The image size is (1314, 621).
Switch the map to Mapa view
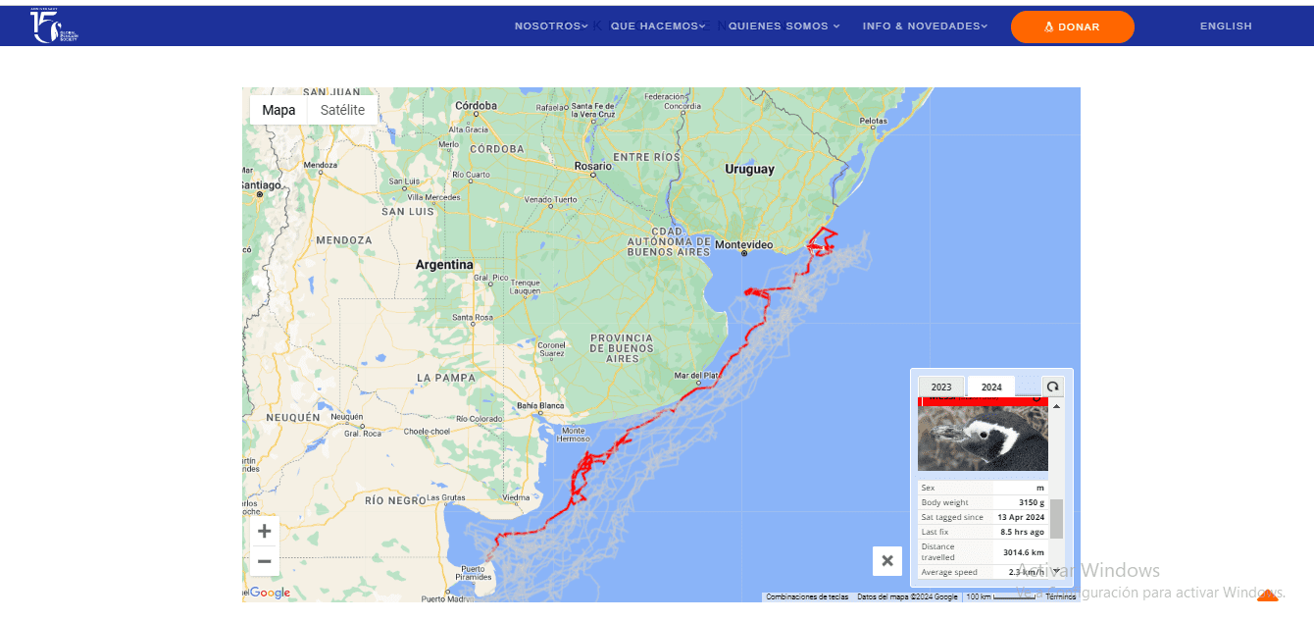(x=278, y=110)
